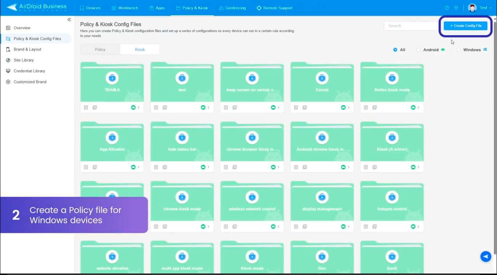Delete the wireless network control file

pyautogui.click(x=226, y=226)
